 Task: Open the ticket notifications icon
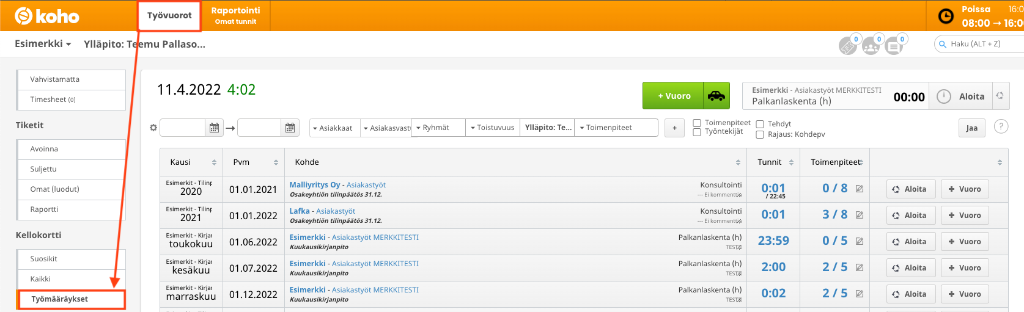point(848,46)
